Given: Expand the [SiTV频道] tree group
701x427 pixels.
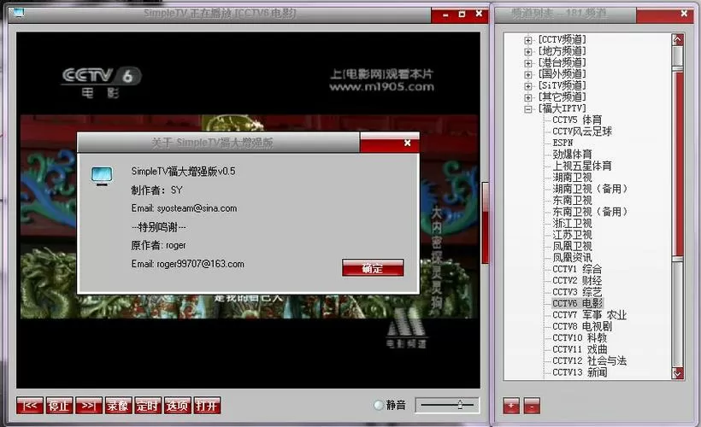Looking at the screenshot, I should point(528,85).
